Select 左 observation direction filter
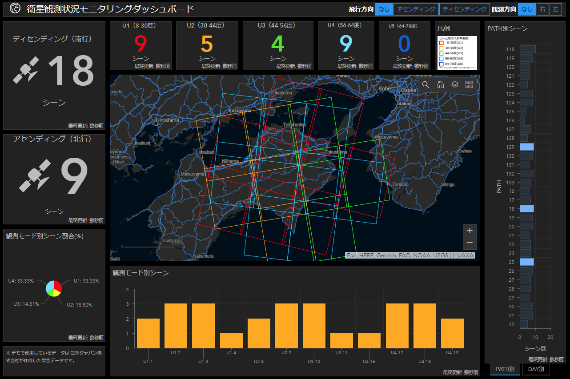 click(555, 9)
